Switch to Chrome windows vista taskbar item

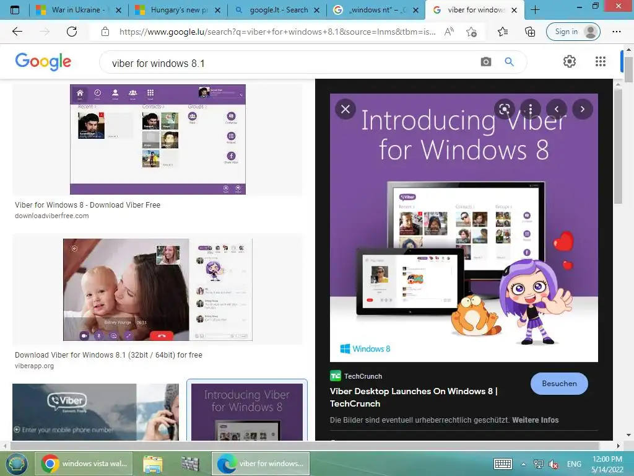click(x=84, y=464)
